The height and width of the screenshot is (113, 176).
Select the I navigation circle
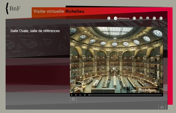point(154,18)
